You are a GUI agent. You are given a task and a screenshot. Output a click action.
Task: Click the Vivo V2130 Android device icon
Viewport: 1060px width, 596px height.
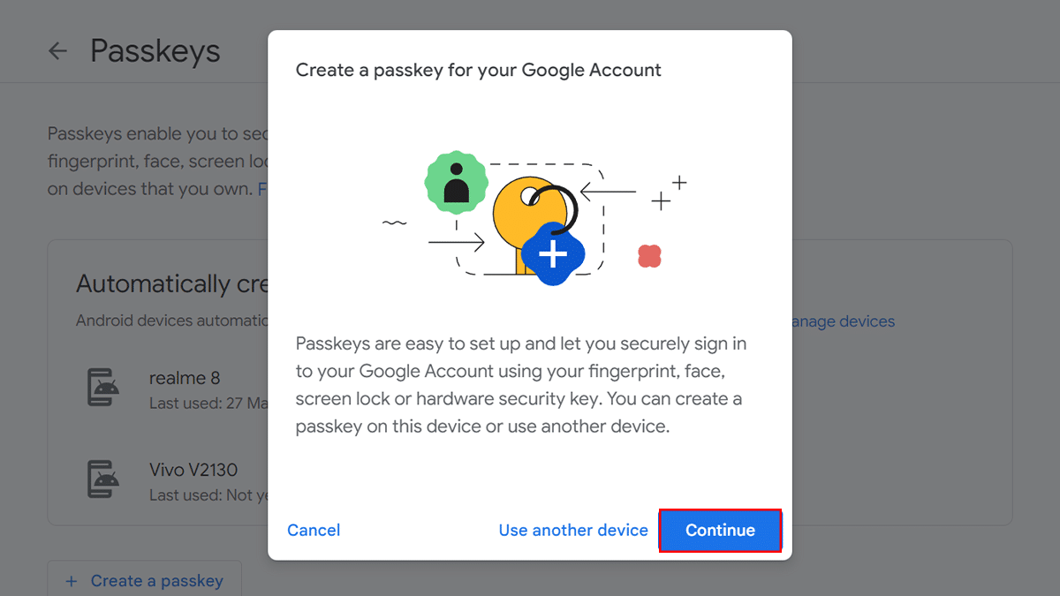click(104, 479)
